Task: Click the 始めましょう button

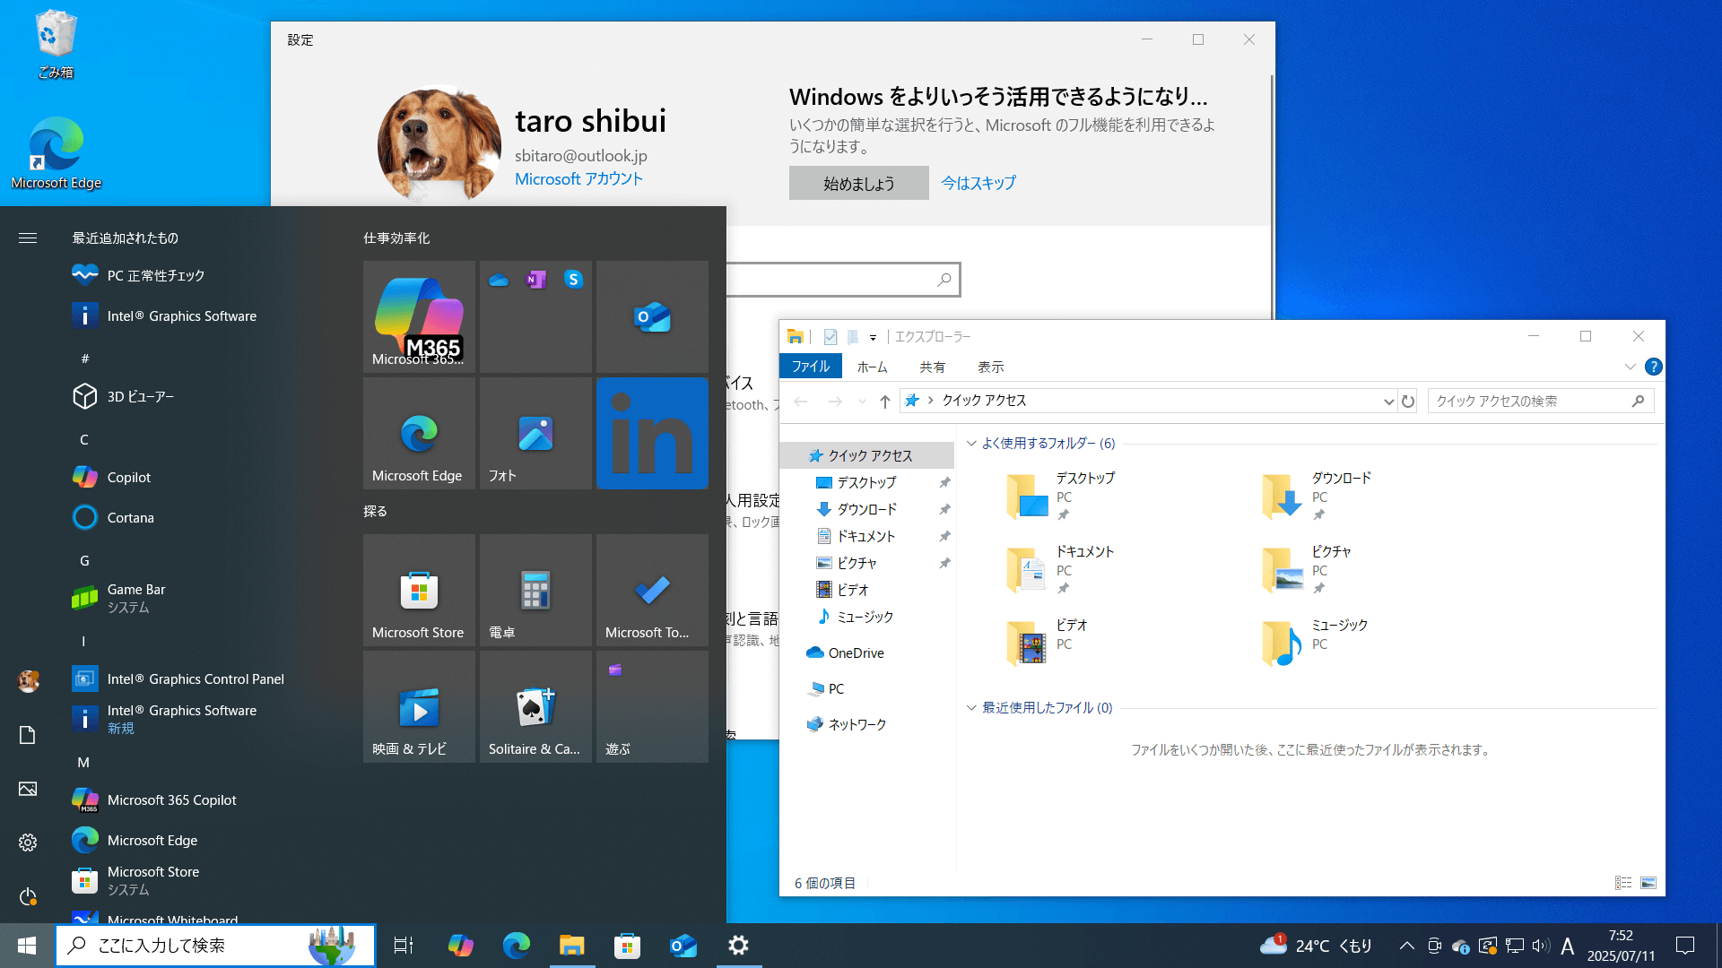Action: click(x=859, y=183)
